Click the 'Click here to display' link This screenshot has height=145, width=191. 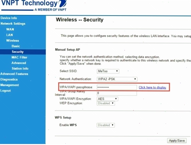pyautogui.click(x=153, y=87)
